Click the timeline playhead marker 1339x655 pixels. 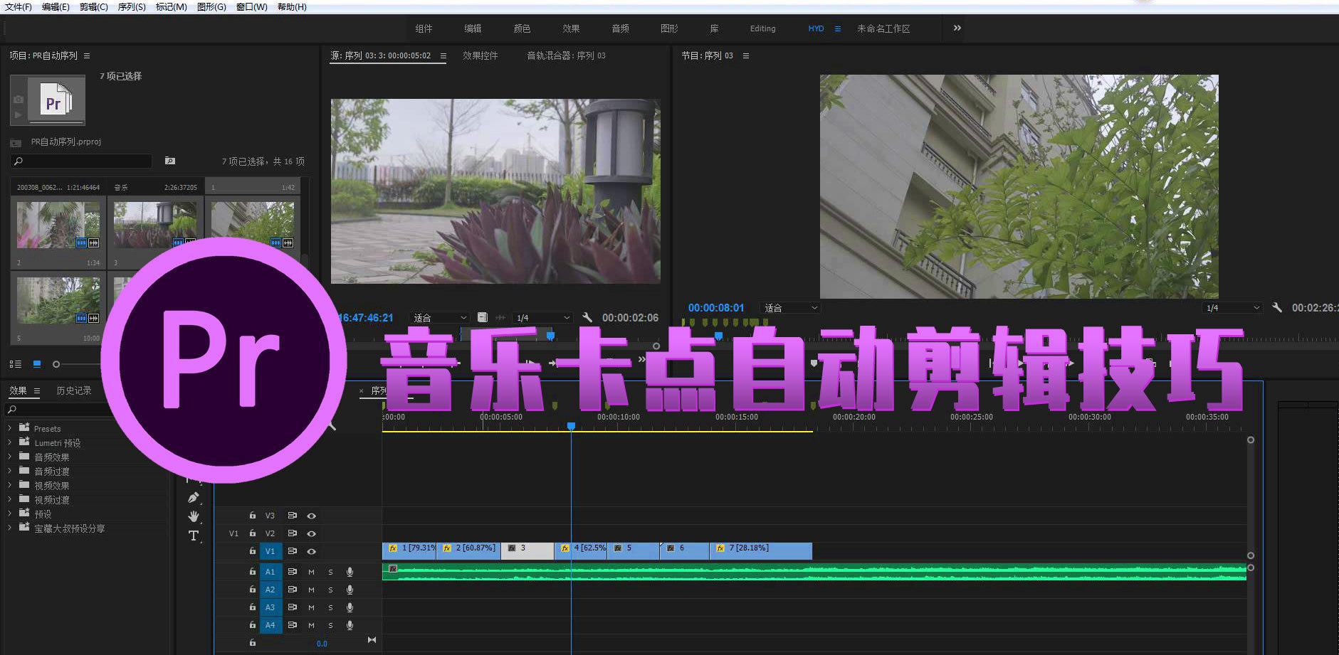click(571, 426)
